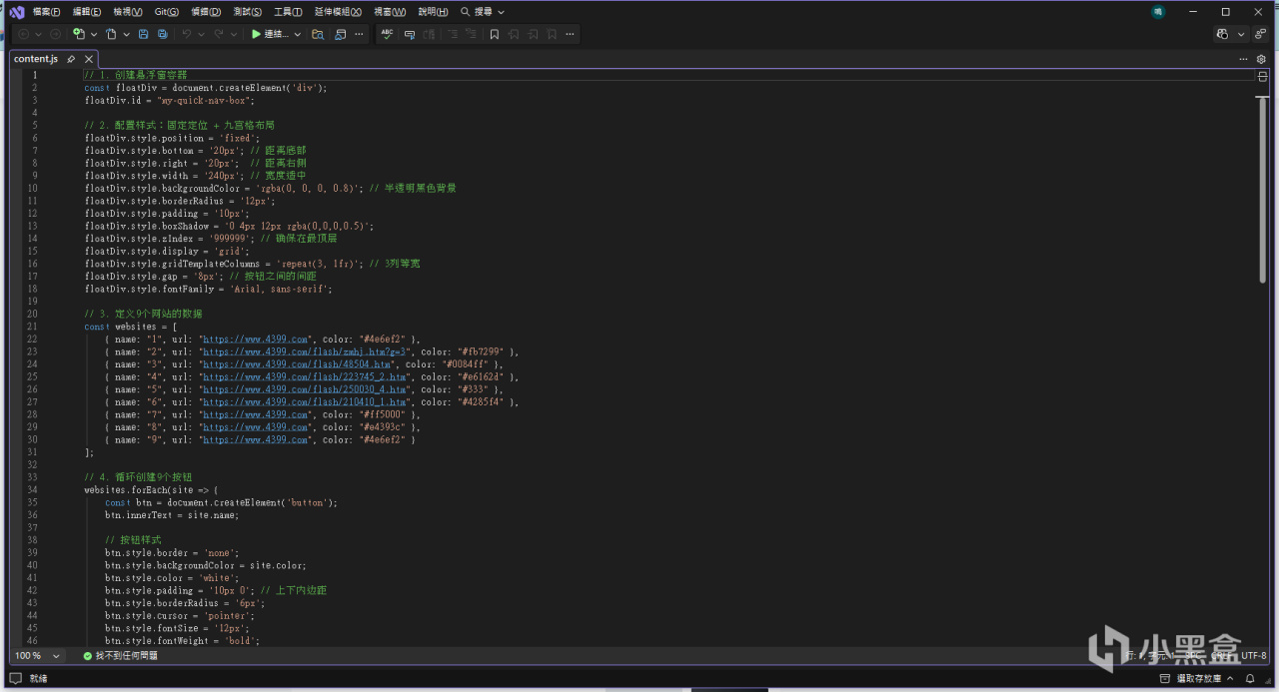Open the Git(G) menu

click(167, 12)
